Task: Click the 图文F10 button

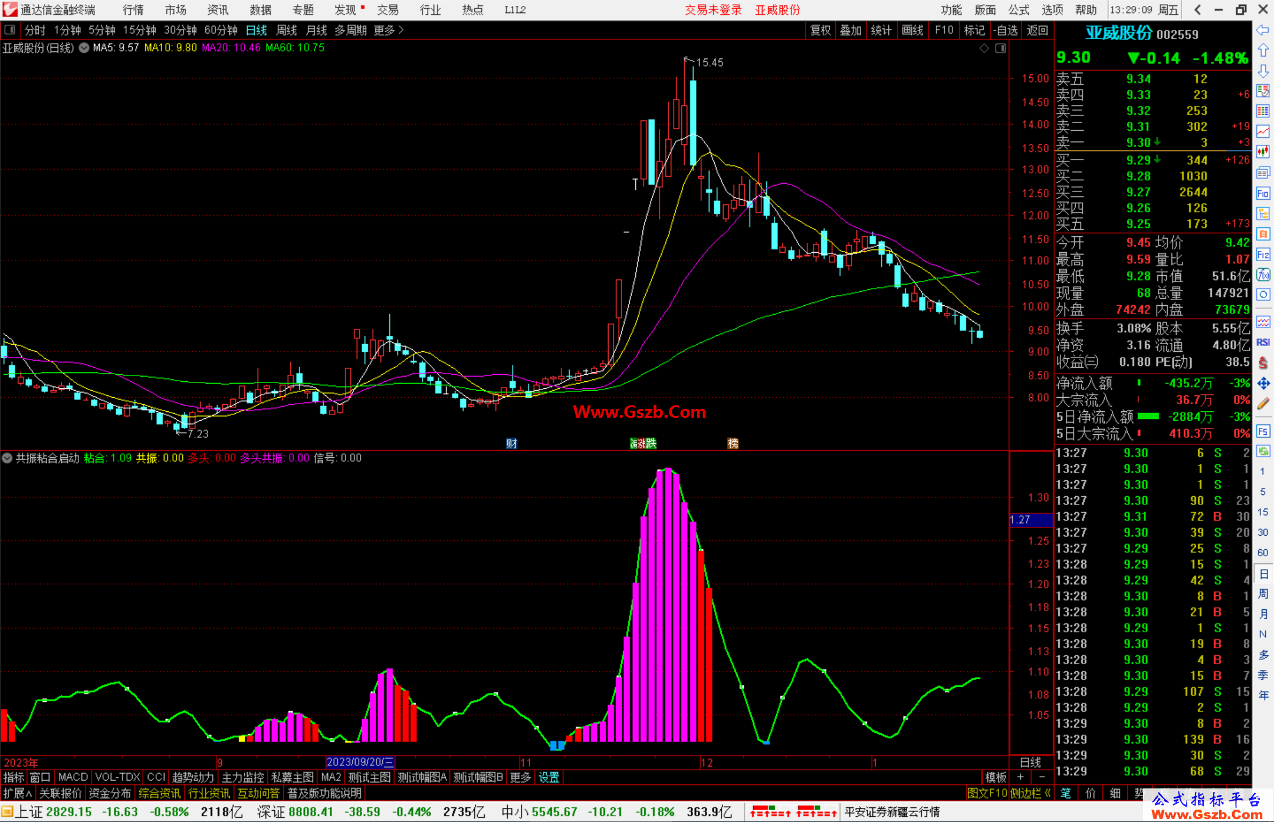Action: click(987, 793)
